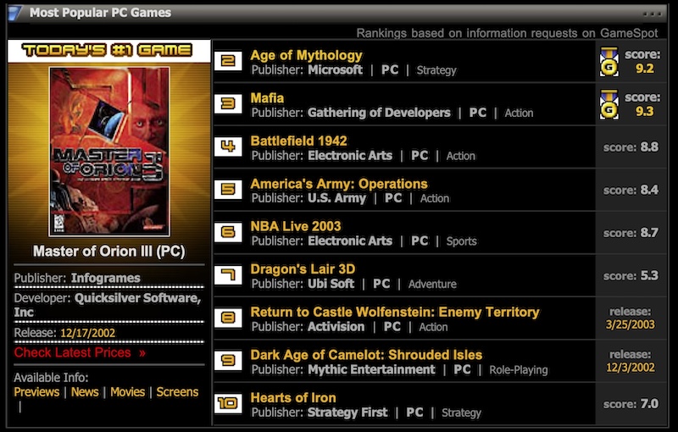Click the gold medal icon next to Mafia
The image size is (678, 432).
point(609,104)
